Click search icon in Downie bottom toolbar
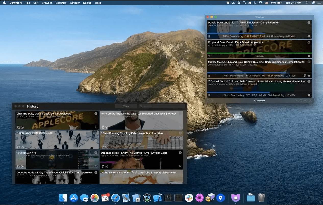323x205 pixels. click(296, 101)
